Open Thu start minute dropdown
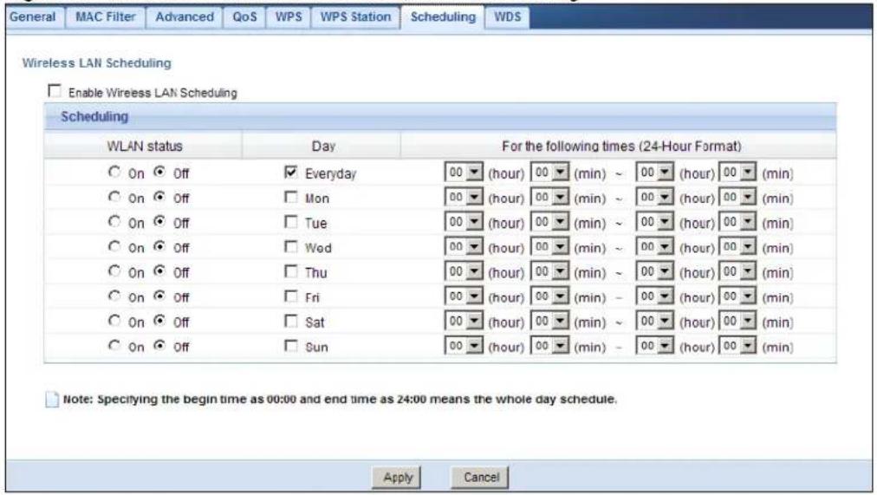 (x=549, y=271)
